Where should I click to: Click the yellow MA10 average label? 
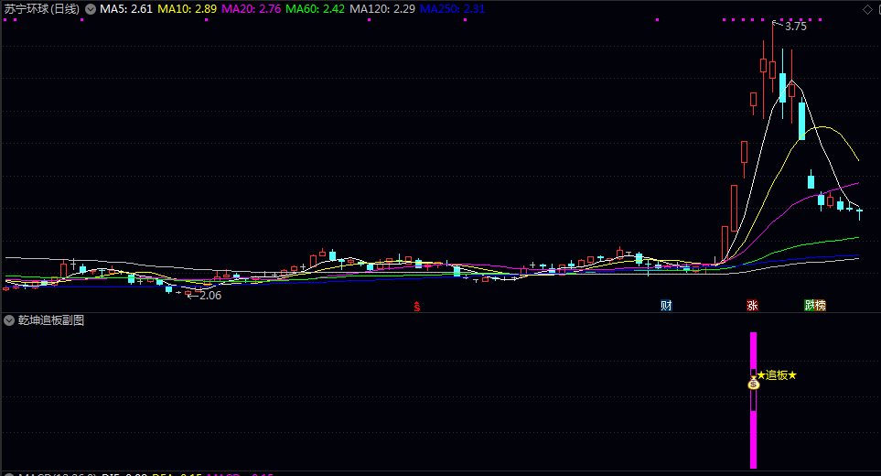pos(188,9)
